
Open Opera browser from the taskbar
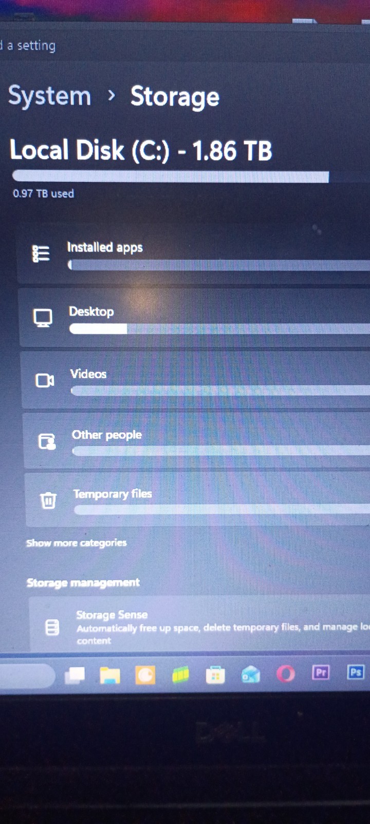(286, 674)
